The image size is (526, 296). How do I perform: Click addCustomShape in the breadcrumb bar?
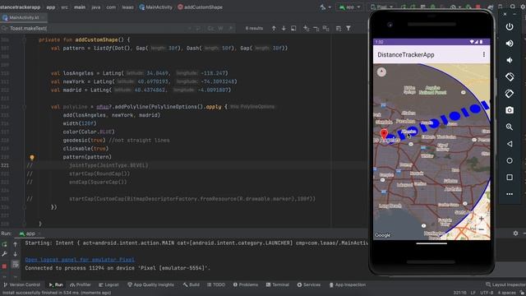[200, 7]
